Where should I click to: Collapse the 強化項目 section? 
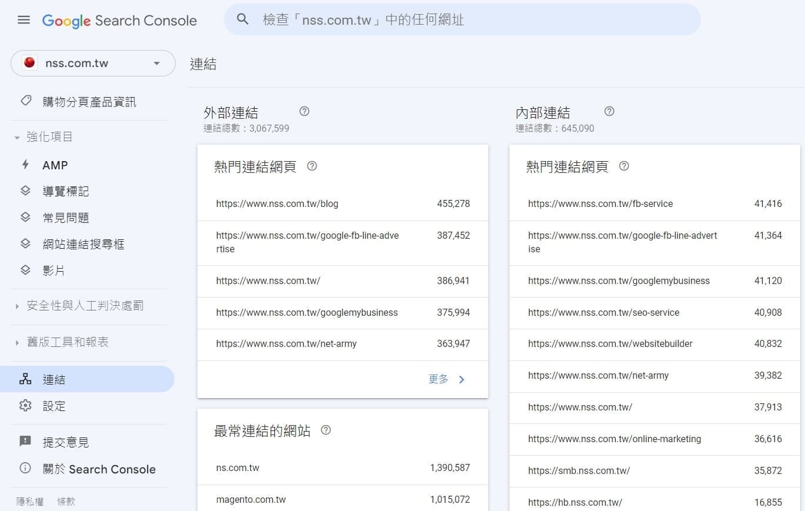44,137
